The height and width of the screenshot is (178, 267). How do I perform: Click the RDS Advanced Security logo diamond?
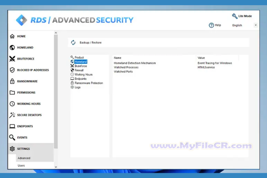pos(22,20)
